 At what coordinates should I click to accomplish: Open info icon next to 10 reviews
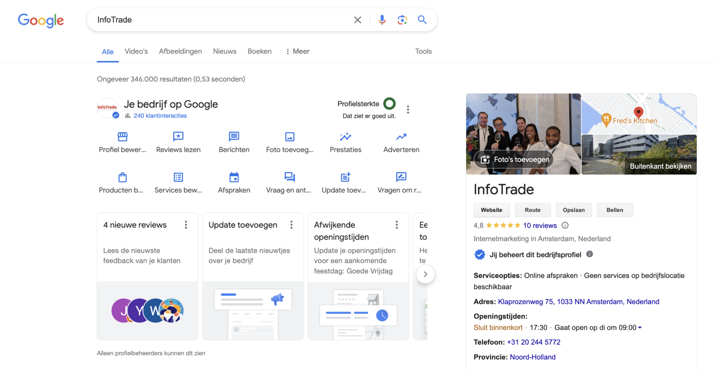point(565,226)
